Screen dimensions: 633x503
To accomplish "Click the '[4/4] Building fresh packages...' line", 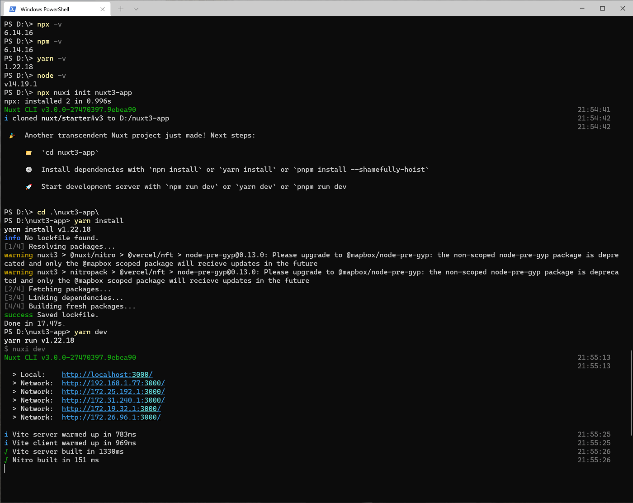I will [x=70, y=306].
